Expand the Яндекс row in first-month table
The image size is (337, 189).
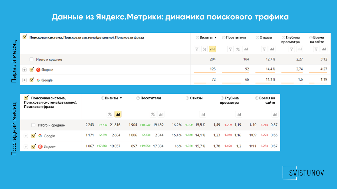coord(24,70)
